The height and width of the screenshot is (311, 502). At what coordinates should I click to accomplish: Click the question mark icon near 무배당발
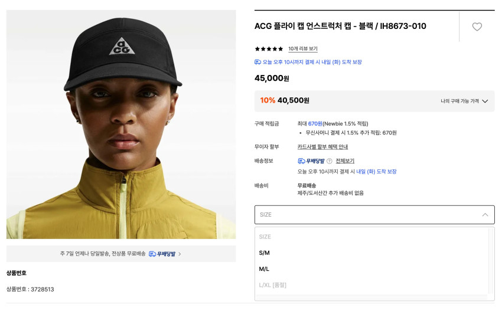click(329, 161)
